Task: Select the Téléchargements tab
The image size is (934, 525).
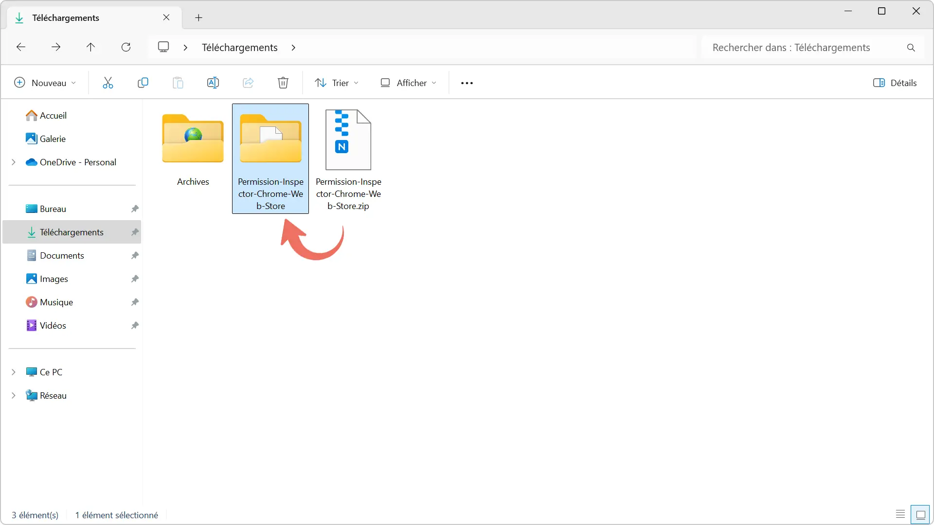Action: (x=95, y=18)
